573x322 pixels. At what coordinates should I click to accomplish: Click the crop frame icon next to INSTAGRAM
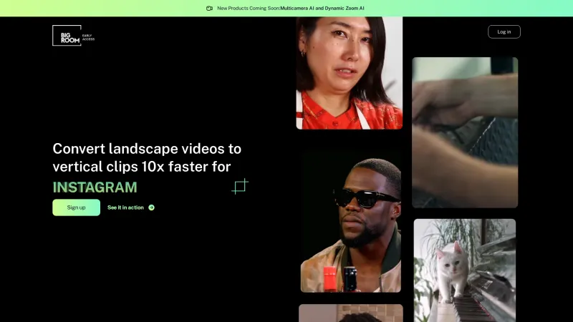point(240,186)
